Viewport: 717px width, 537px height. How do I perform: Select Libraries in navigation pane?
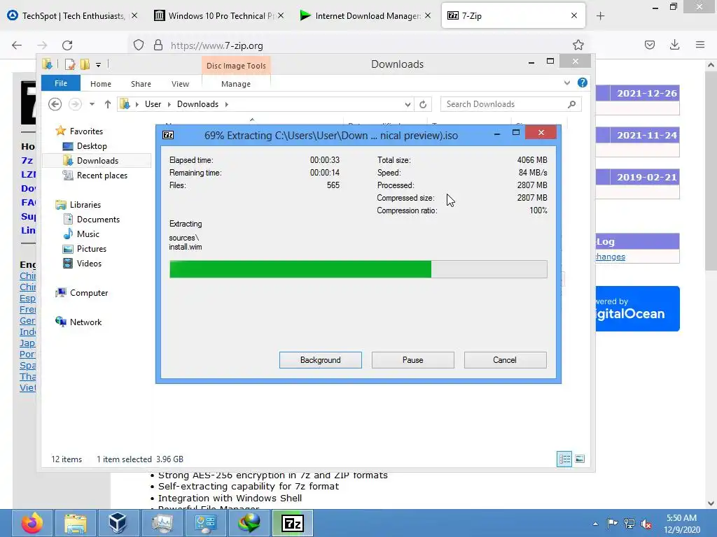tap(85, 205)
